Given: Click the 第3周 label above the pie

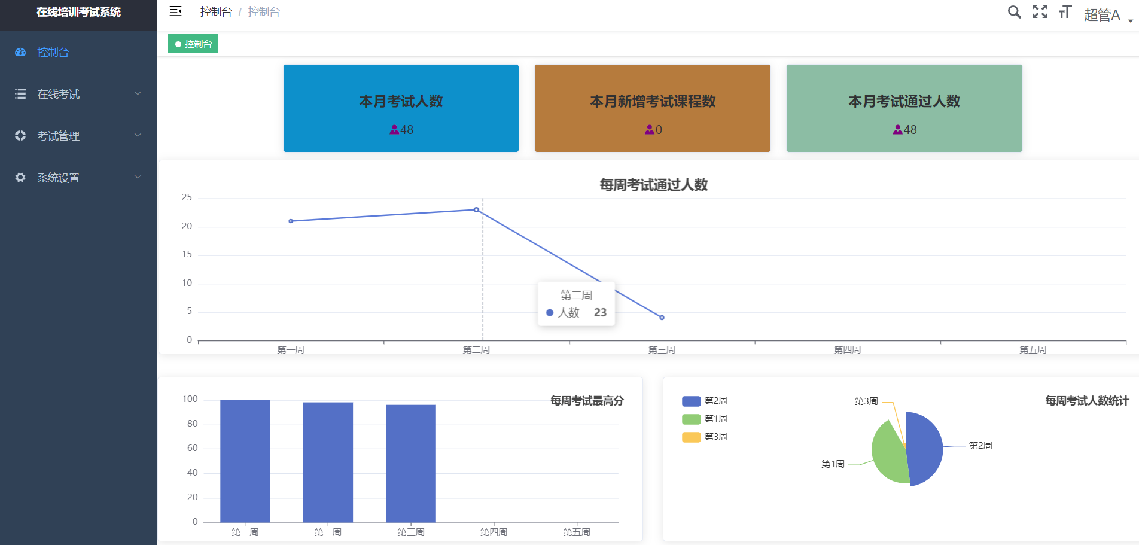Looking at the screenshot, I should point(866,401).
